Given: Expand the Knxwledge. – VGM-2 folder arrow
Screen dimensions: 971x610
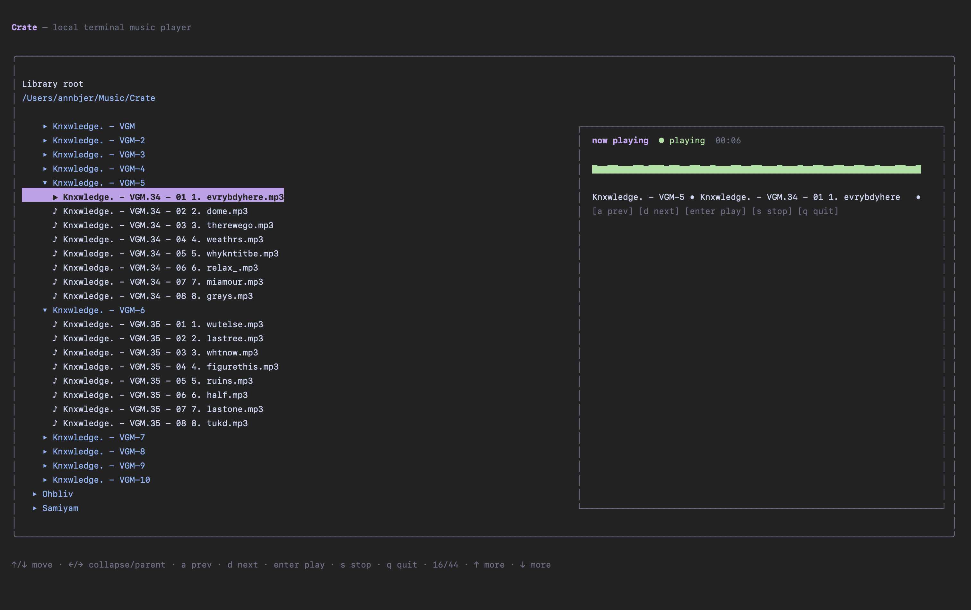Looking at the screenshot, I should (x=45, y=140).
